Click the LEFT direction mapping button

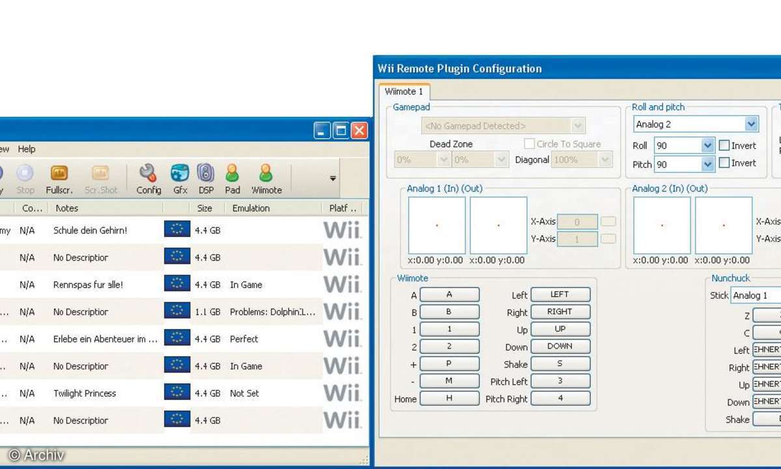(560, 294)
